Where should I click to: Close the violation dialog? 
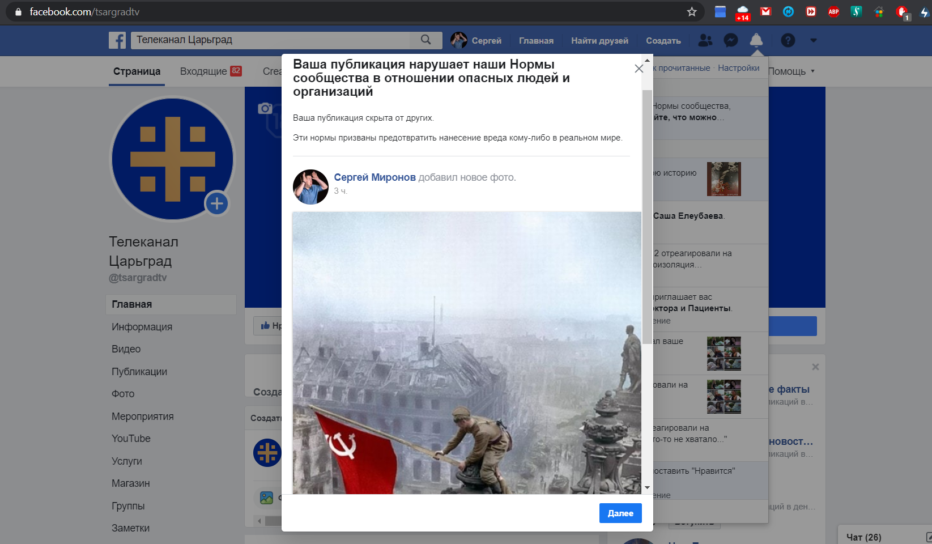click(x=639, y=69)
